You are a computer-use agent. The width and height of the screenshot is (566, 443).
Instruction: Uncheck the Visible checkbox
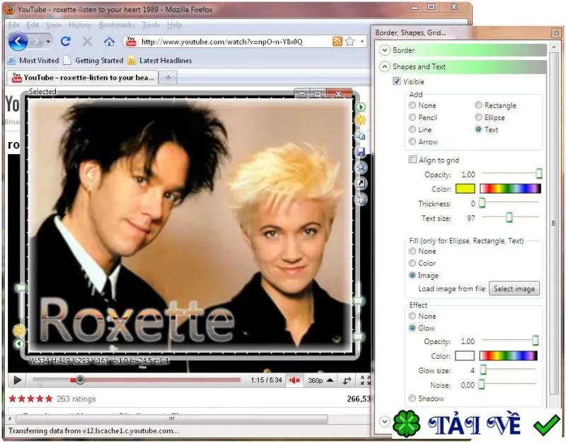coord(397,81)
